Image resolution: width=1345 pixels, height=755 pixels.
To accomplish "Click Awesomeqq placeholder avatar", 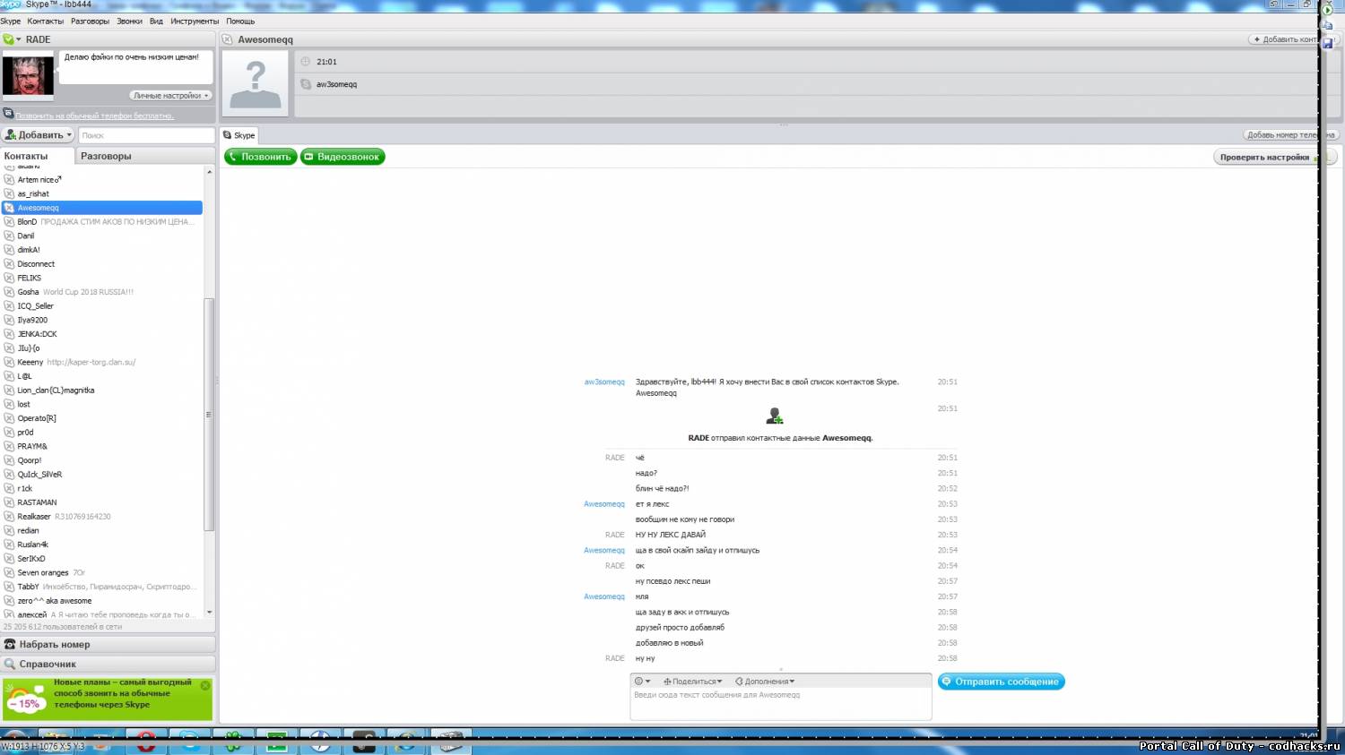I will coord(256,82).
